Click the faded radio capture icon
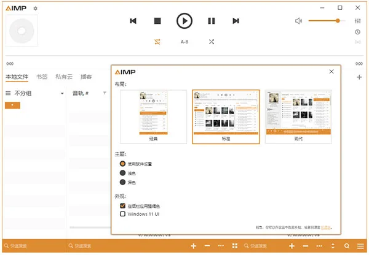This screenshot has height=255, width=369. tap(358, 42)
